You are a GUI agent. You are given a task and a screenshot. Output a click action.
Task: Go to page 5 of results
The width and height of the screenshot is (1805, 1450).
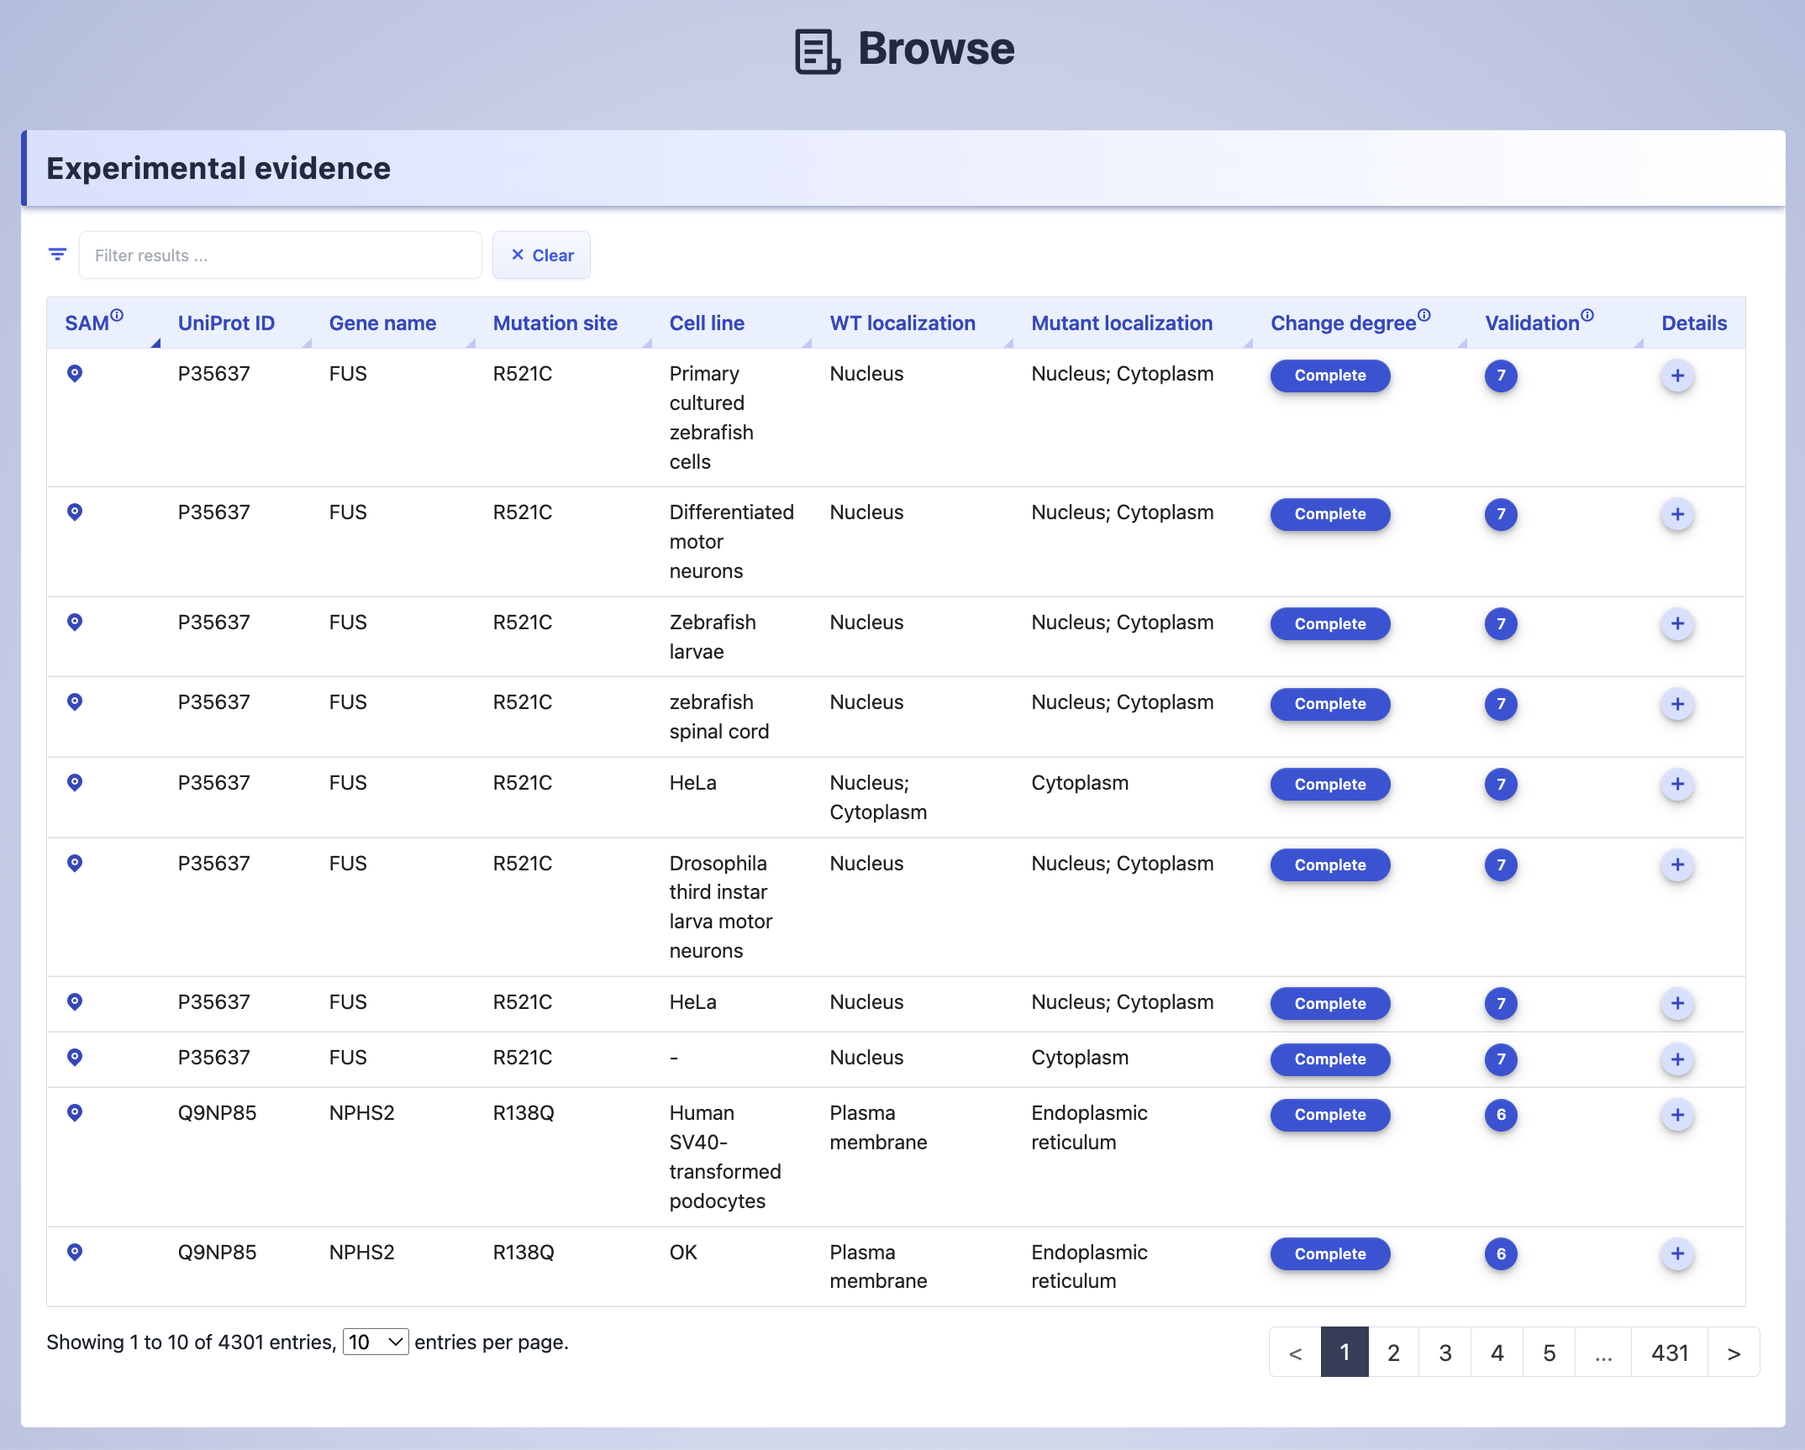[x=1549, y=1353]
